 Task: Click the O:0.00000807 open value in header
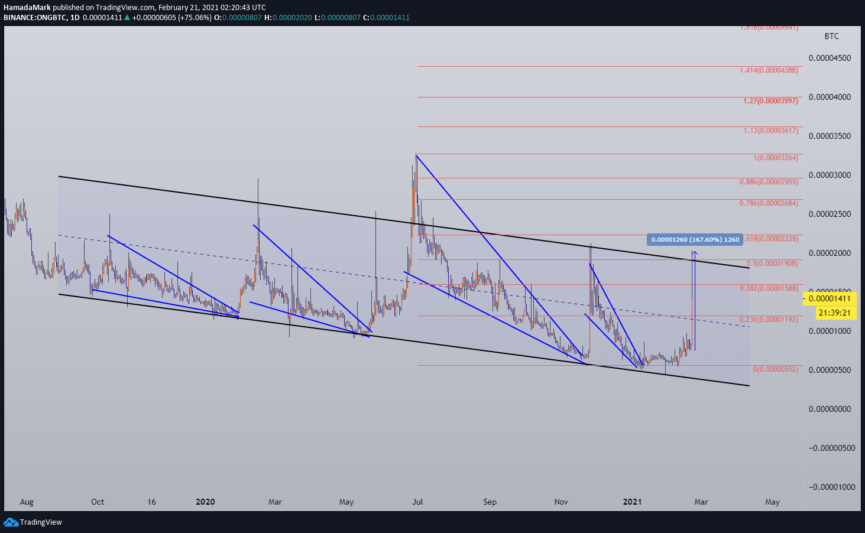[238, 17]
